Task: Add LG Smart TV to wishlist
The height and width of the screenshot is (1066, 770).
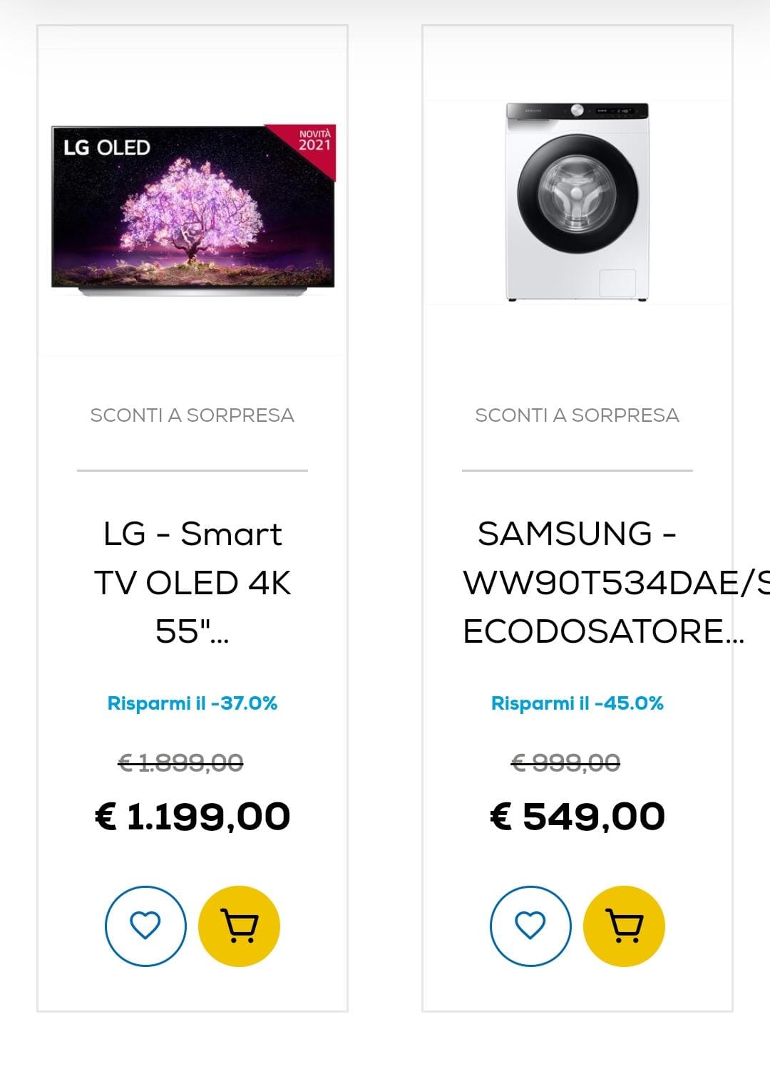Action: pos(145,926)
